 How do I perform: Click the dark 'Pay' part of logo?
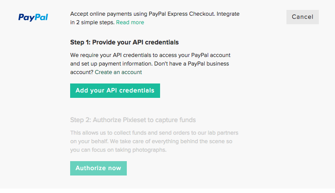pyautogui.click(x=26, y=18)
